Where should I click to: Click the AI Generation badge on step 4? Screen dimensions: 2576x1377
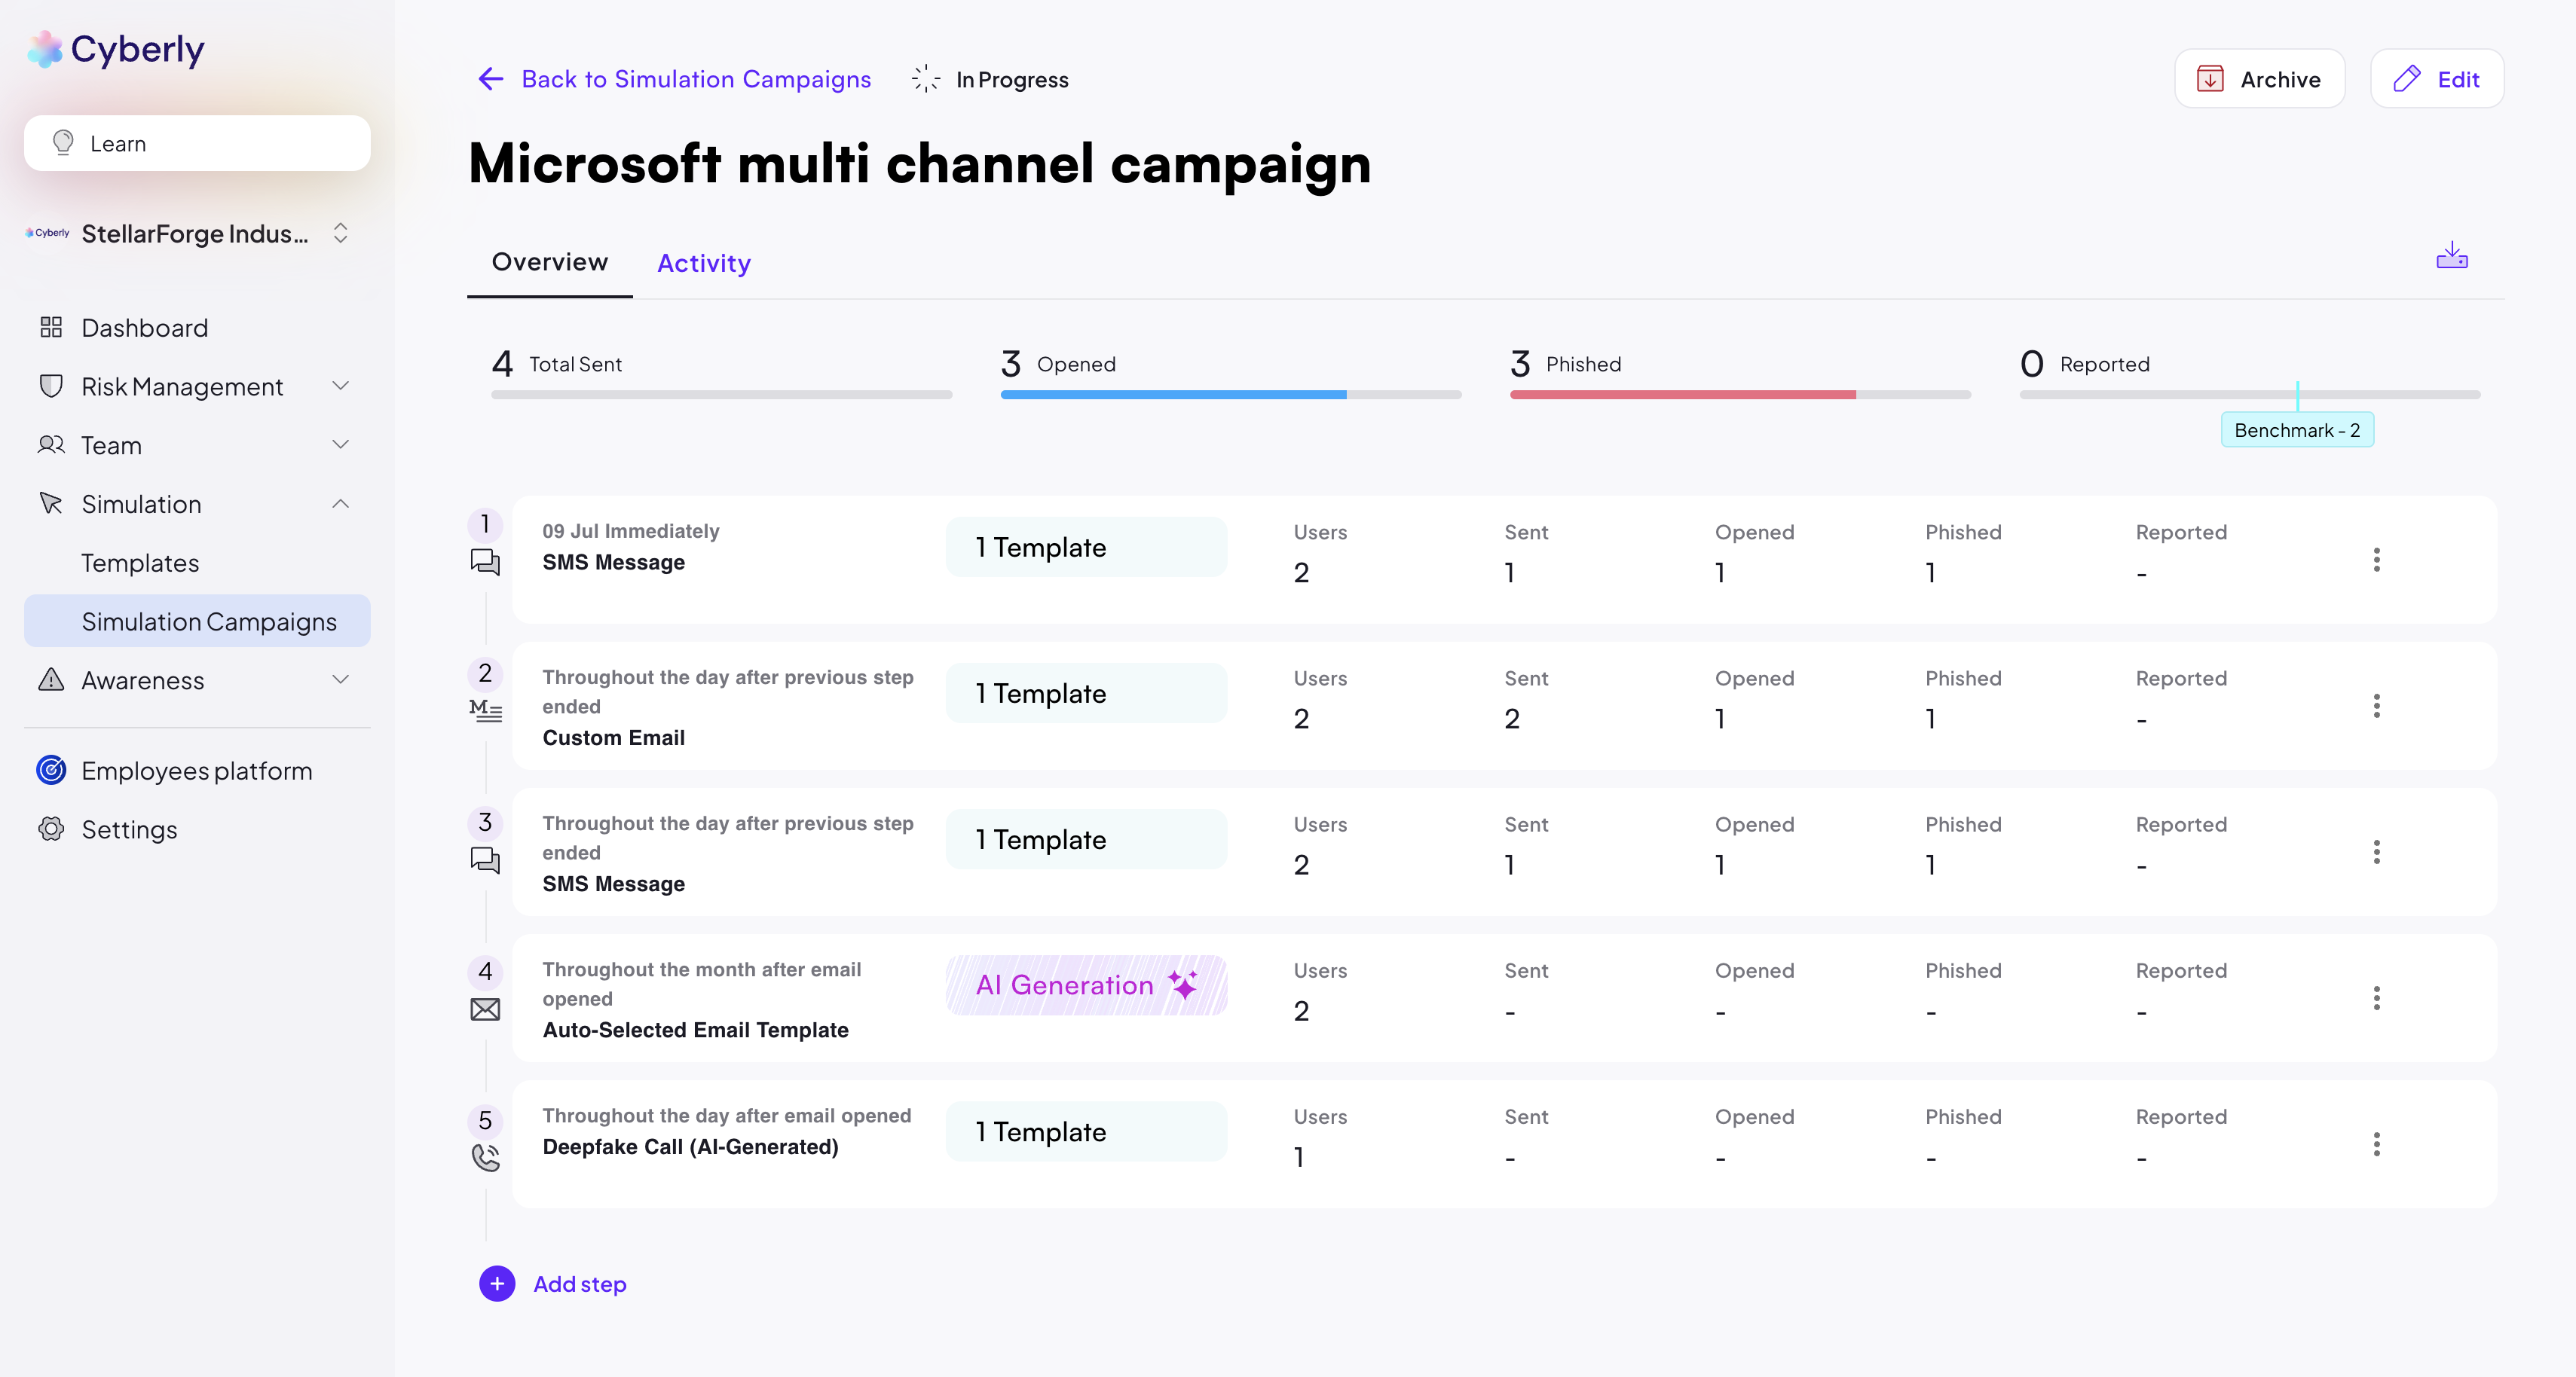pyautogui.click(x=1086, y=985)
